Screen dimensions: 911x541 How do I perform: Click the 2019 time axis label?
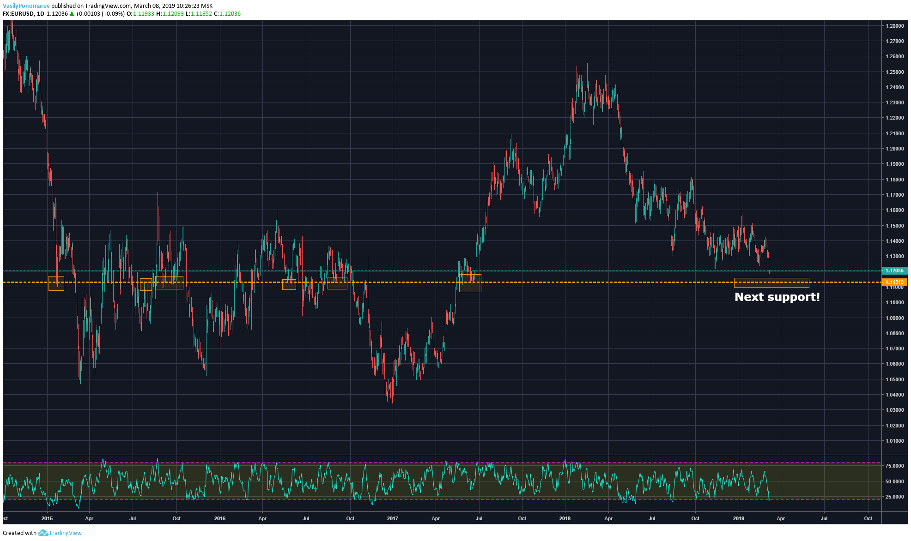point(738,518)
